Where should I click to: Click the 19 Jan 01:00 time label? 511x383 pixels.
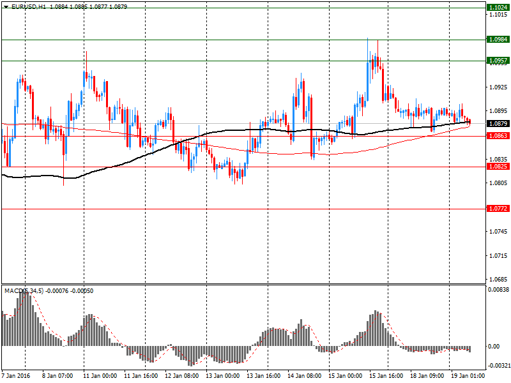(468, 376)
